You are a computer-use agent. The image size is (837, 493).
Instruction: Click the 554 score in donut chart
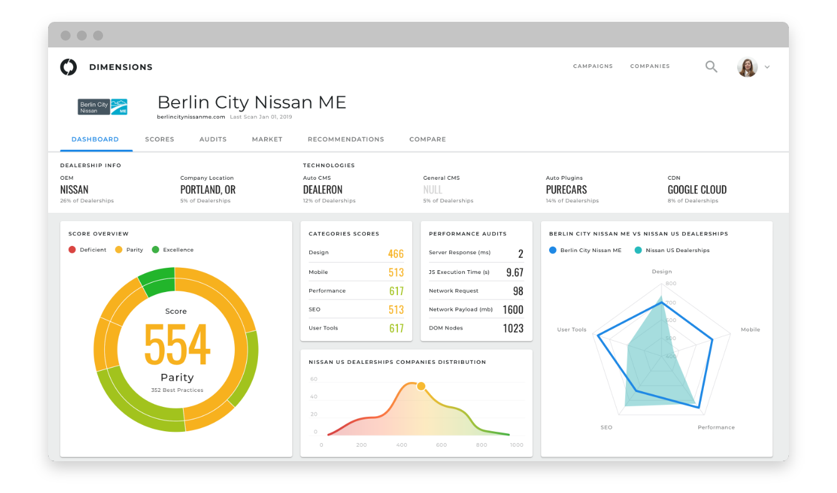tap(177, 344)
